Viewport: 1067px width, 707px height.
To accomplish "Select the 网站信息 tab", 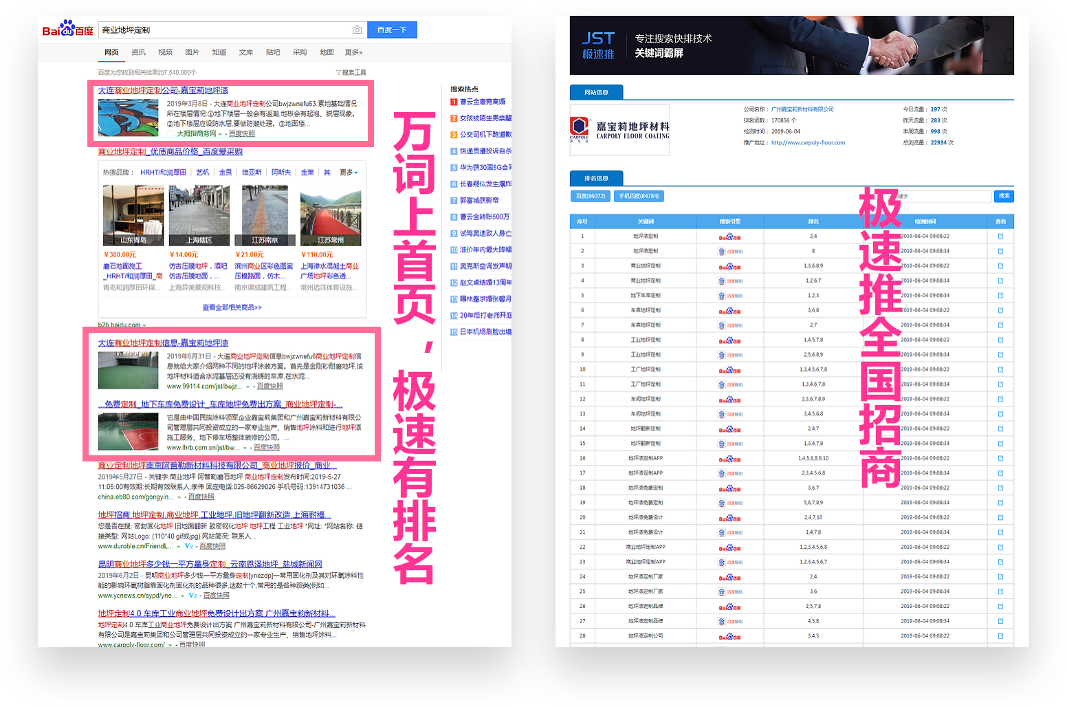I will 596,92.
